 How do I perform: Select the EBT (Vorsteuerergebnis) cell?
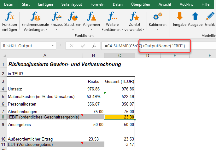coord(45,144)
